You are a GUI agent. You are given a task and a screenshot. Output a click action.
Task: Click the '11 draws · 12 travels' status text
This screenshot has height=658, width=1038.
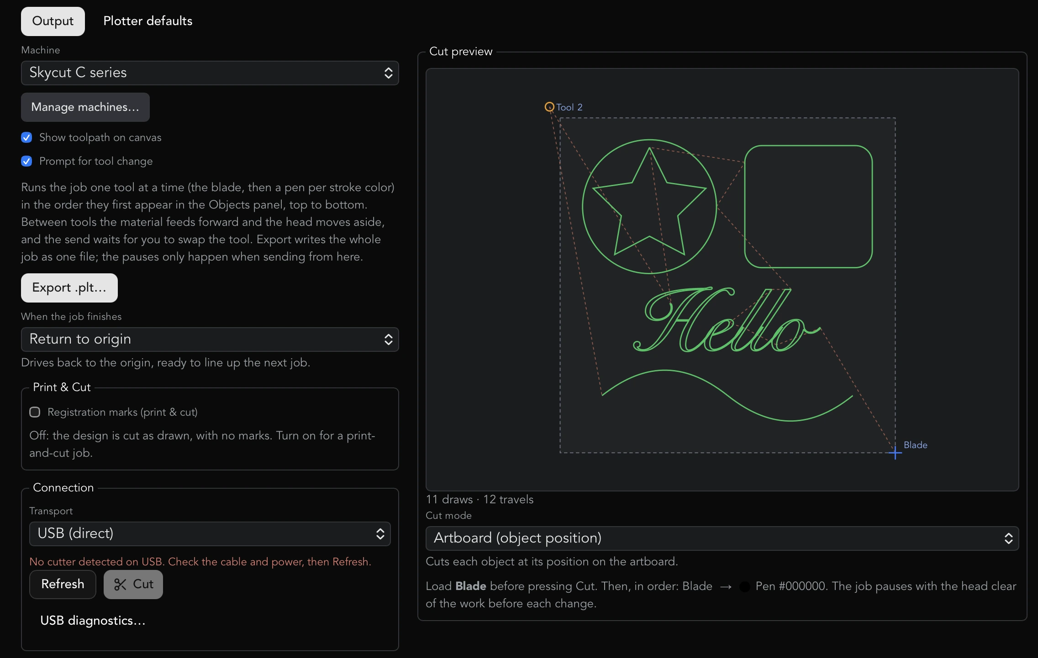point(479,499)
